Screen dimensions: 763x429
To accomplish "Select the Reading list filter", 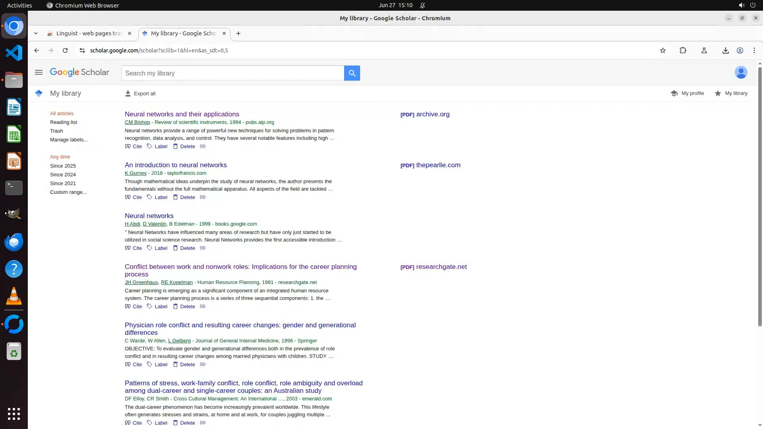I will (64, 122).
